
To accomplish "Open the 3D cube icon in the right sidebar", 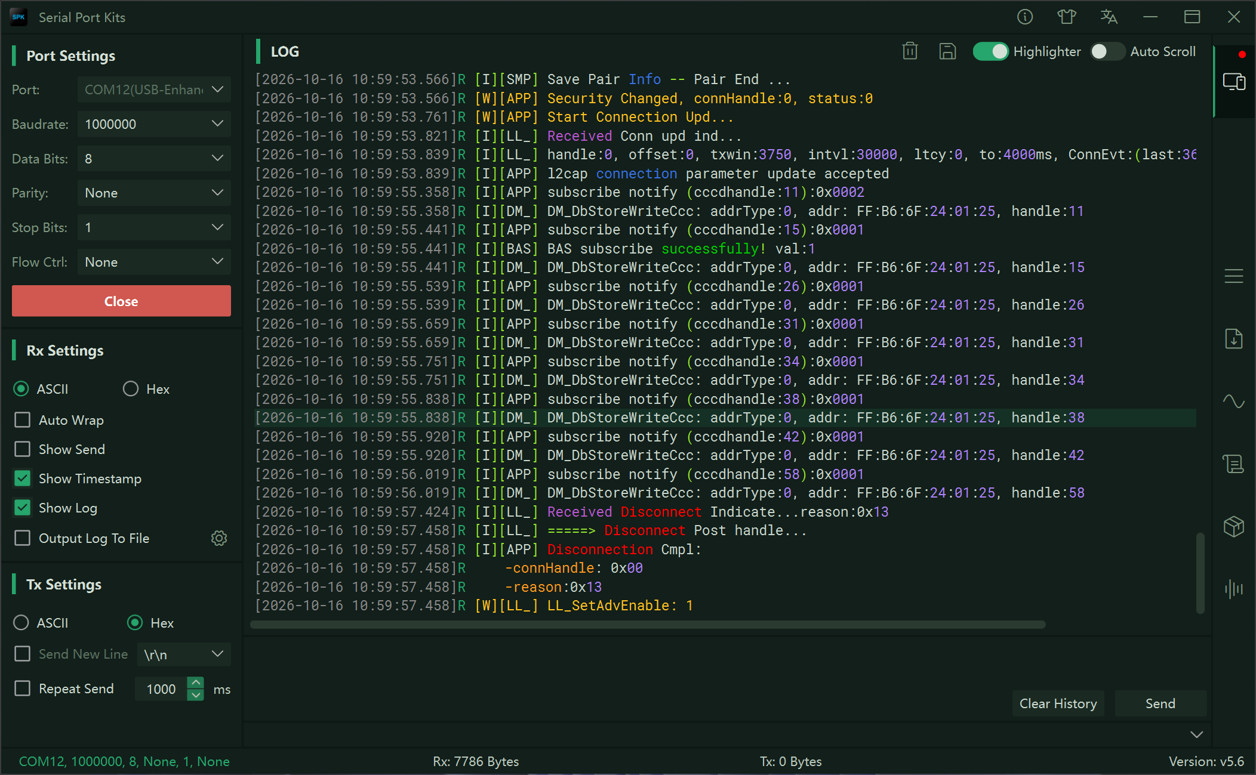I will coord(1234,526).
